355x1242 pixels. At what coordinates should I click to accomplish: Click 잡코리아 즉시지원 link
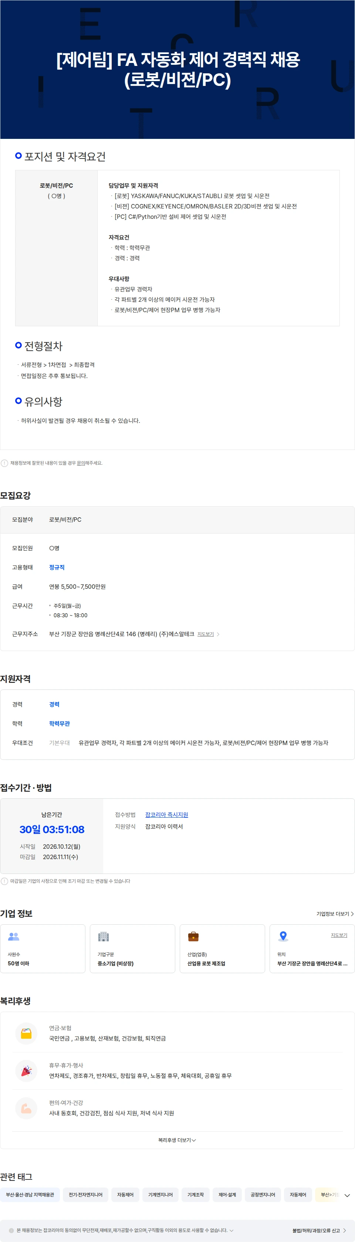pyautogui.click(x=167, y=814)
